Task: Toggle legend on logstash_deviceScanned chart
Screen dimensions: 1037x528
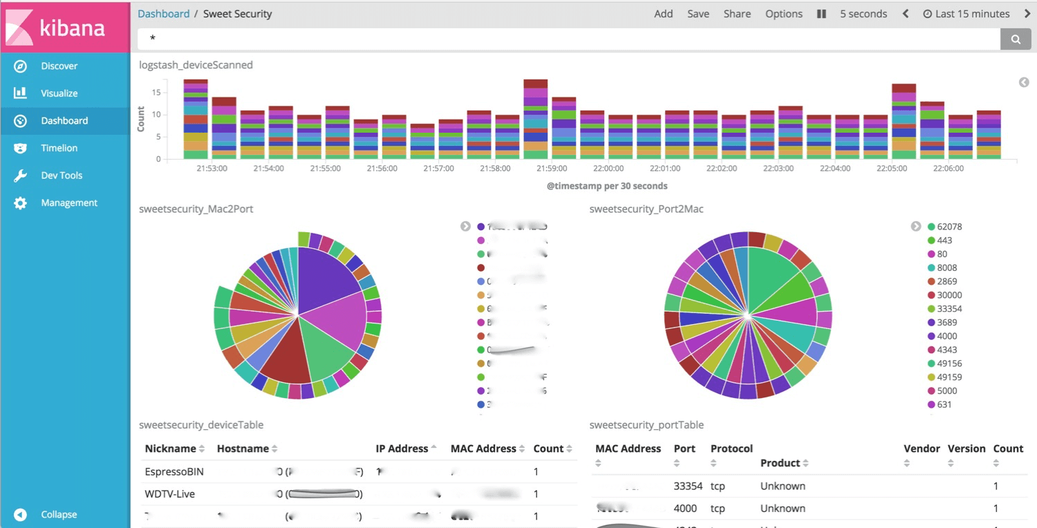Action: coord(1024,82)
